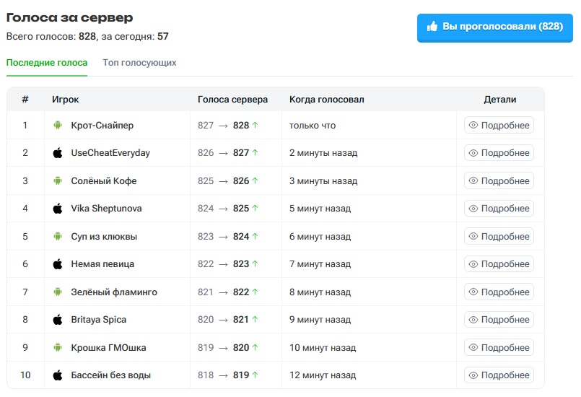Open player name Немая певица
The image size is (581, 397).
(x=102, y=264)
